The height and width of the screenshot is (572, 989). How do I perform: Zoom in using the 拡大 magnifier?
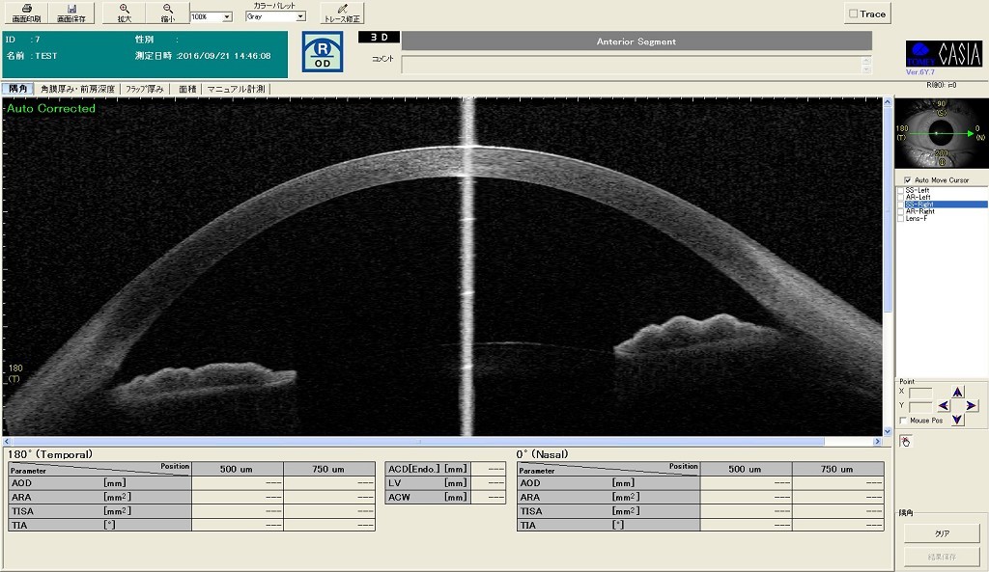[125, 13]
